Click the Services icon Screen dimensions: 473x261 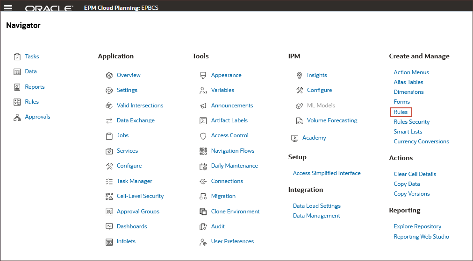[109, 151]
